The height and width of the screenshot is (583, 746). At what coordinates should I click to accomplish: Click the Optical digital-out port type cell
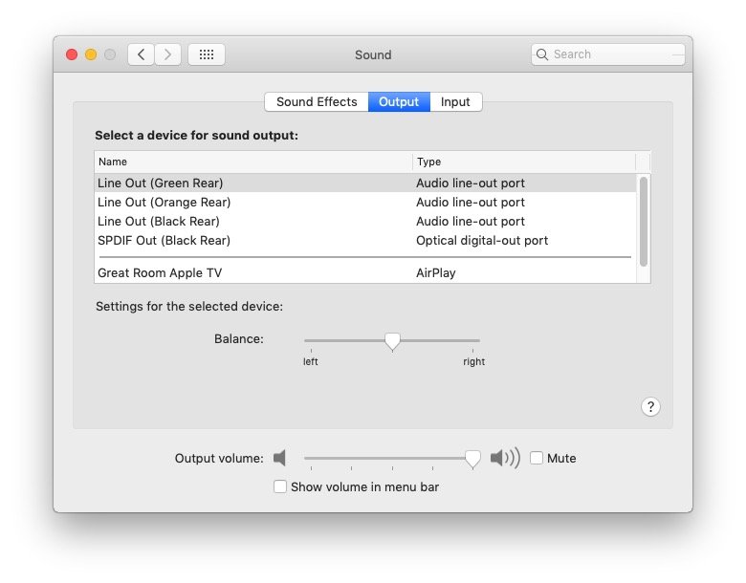pyautogui.click(x=482, y=240)
